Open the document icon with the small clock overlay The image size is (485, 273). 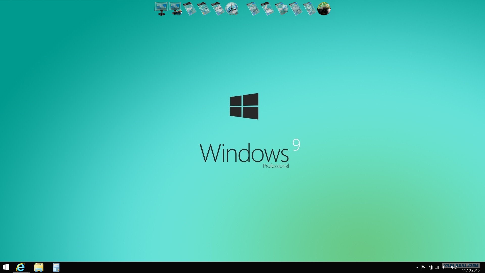[x=282, y=9]
